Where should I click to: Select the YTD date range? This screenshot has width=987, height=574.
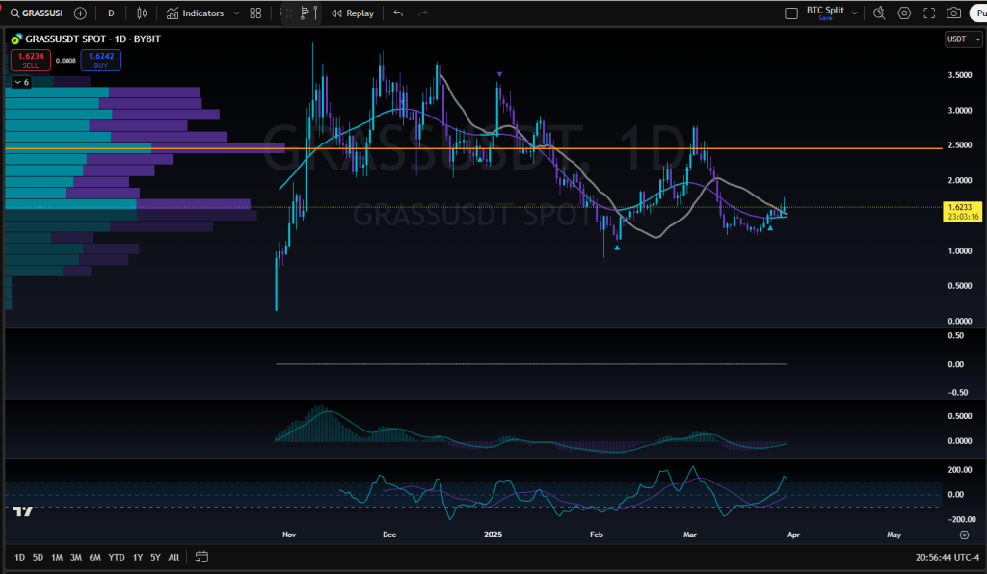click(117, 557)
